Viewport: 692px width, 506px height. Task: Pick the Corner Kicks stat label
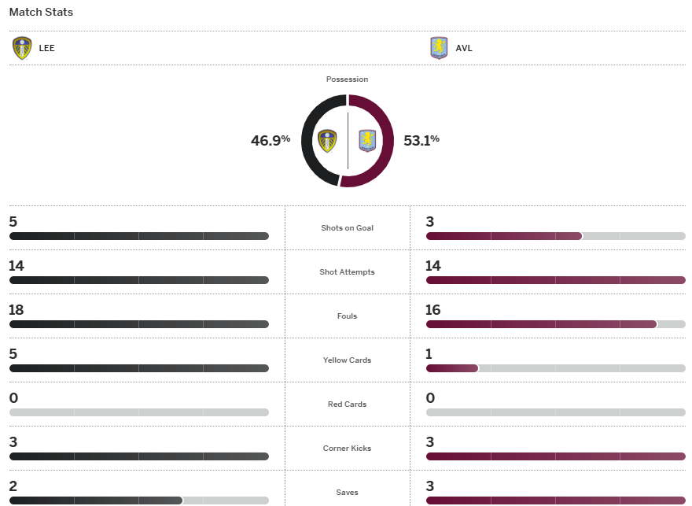pos(347,449)
